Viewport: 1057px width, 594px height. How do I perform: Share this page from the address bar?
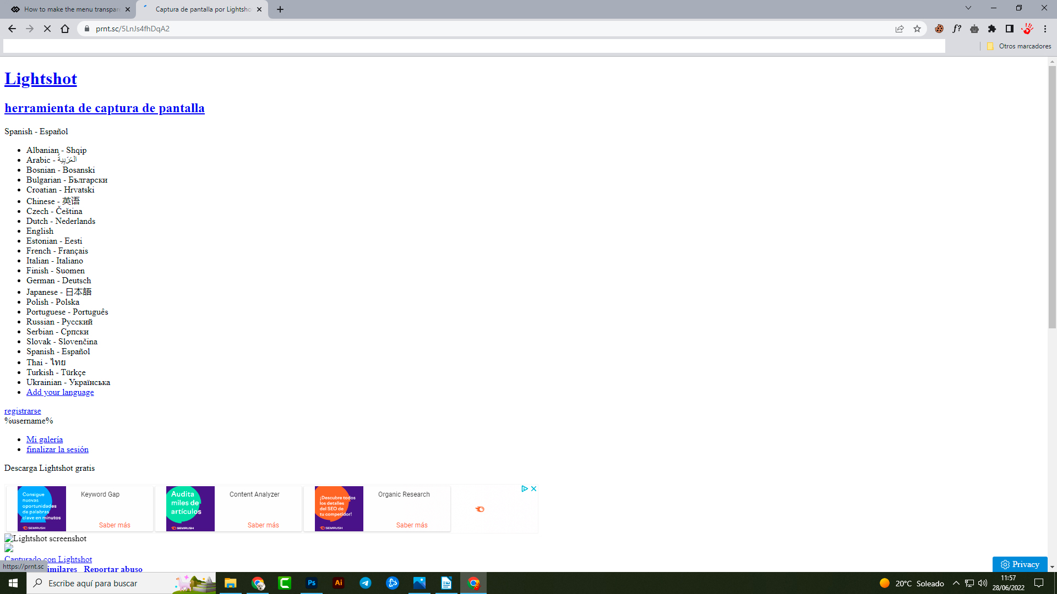(x=900, y=29)
